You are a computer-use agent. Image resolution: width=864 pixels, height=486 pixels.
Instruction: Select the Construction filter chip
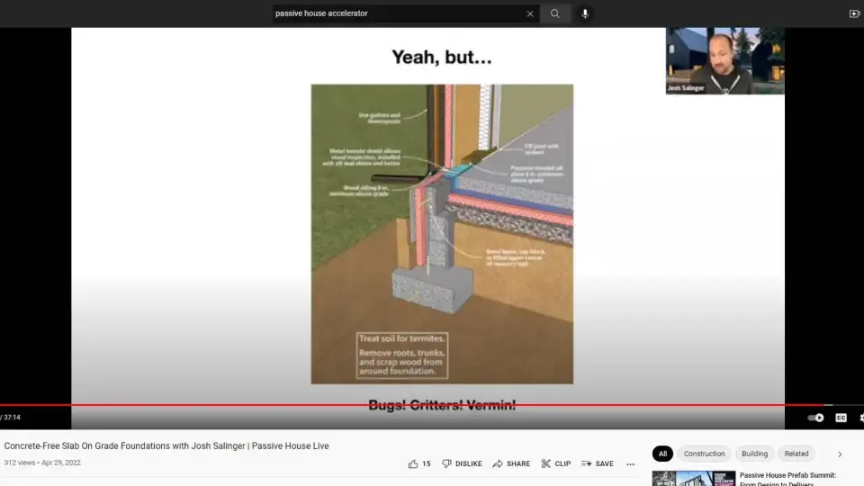coord(704,454)
